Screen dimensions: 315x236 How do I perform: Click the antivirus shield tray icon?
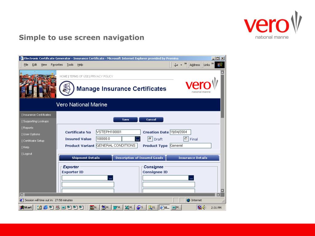(199, 207)
